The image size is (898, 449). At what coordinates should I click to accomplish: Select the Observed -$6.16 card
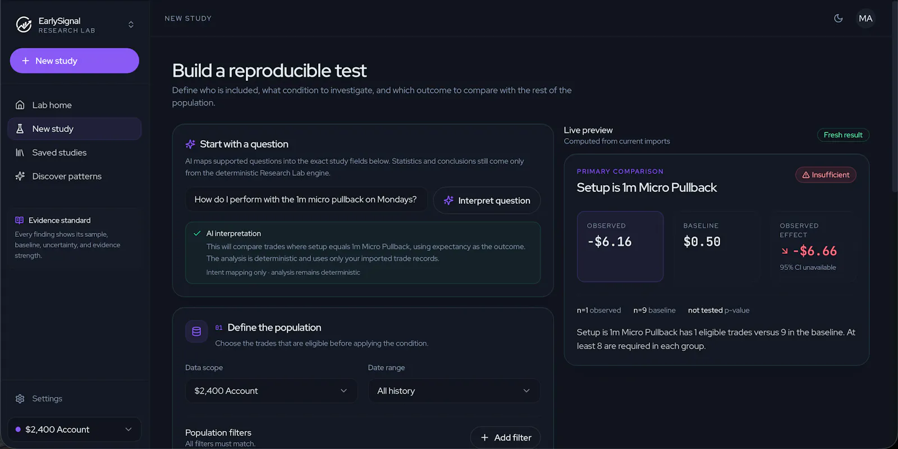(x=620, y=246)
